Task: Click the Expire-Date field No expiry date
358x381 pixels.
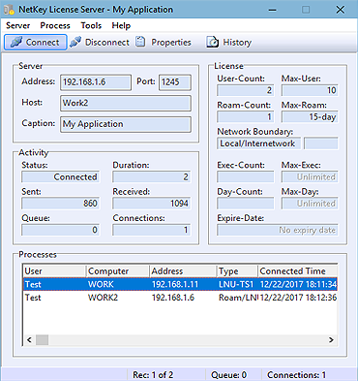Action: 278,230
